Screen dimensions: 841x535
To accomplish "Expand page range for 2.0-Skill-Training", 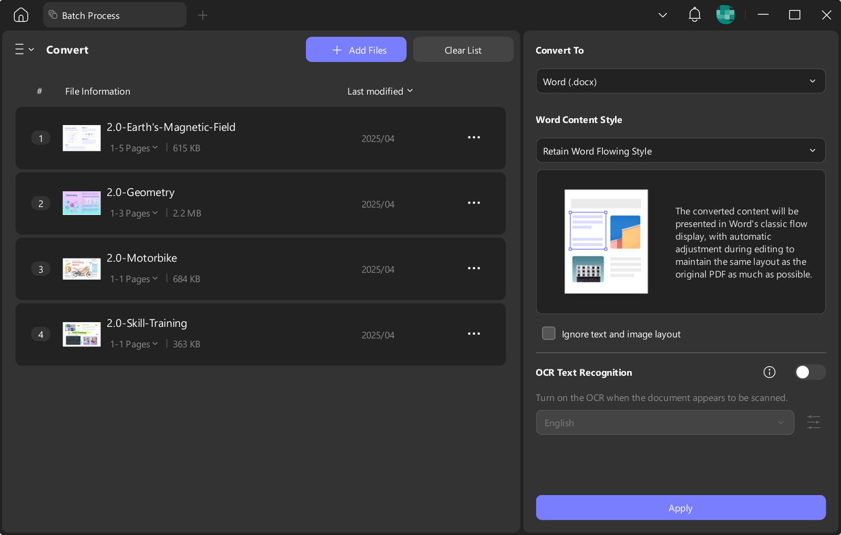I will [x=134, y=344].
